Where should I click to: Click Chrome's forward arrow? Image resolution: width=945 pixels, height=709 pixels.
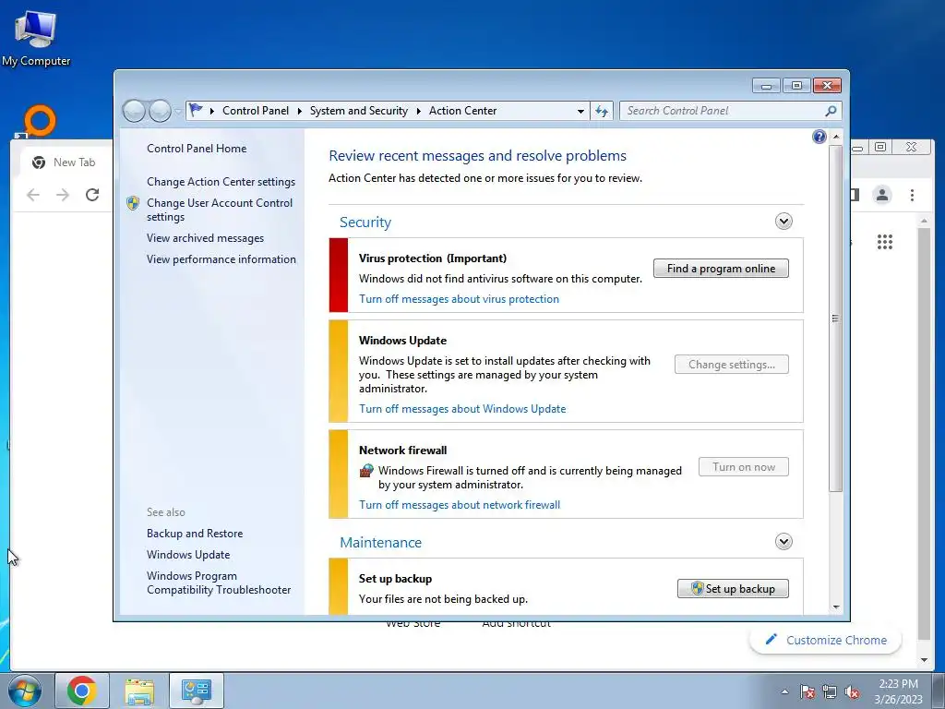coord(63,195)
